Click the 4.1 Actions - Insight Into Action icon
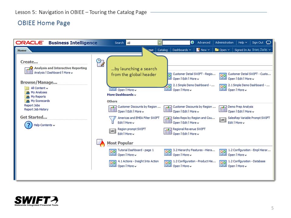Viewport: 291px width, 218px height. [x=113, y=164]
